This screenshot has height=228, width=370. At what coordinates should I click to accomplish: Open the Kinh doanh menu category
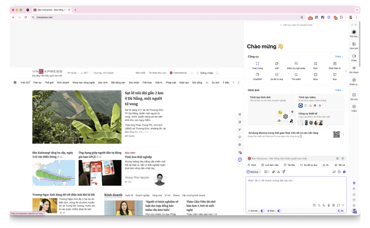point(63,82)
